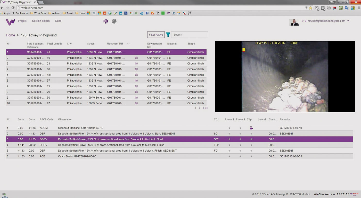
Task: Go to page 1 of segments
Action: pyautogui.click(x=195, y=108)
